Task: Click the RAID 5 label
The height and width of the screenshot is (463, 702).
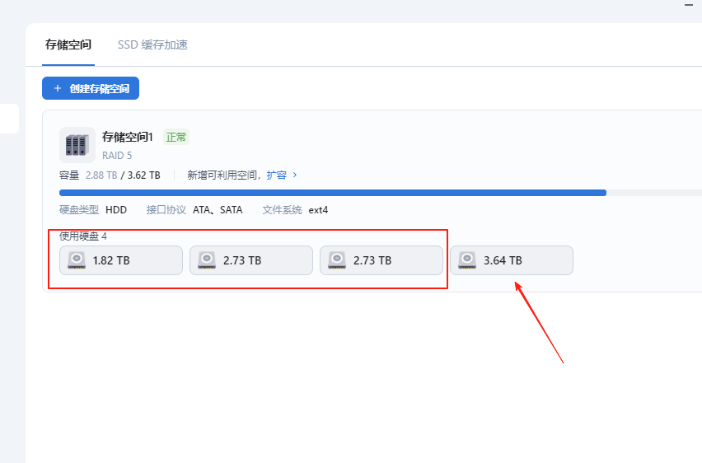Action: [x=117, y=156]
